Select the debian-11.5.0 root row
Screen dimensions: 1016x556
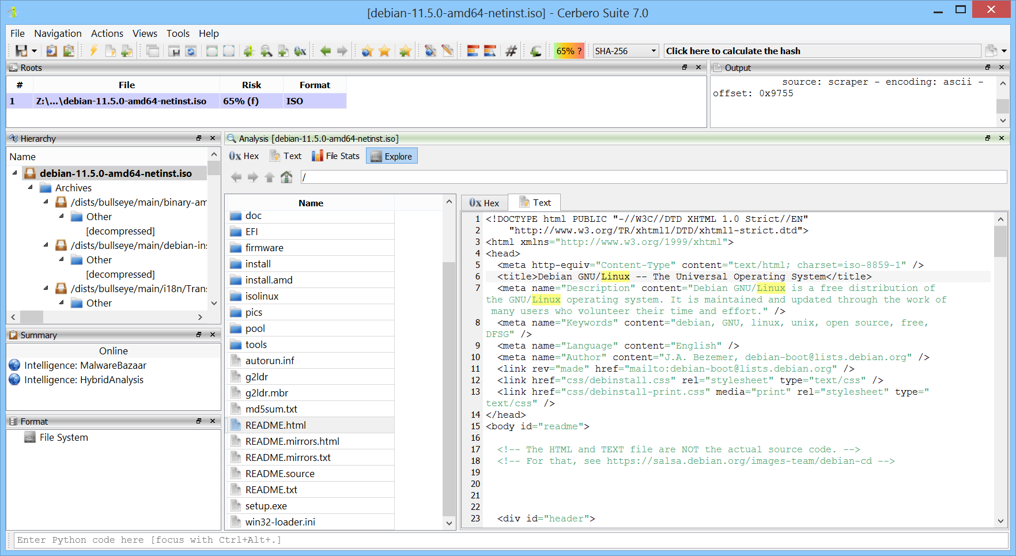(176, 101)
